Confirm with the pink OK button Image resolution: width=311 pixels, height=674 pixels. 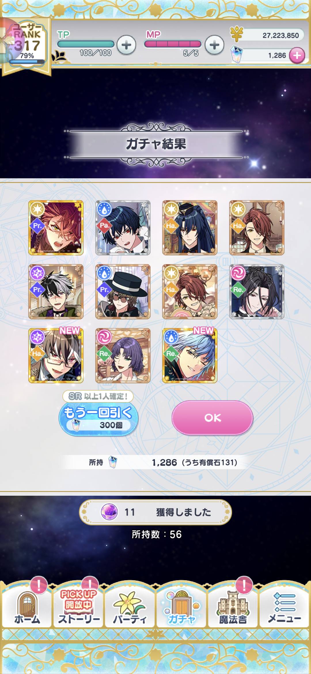pyautogui.click(x=213, y=418)
